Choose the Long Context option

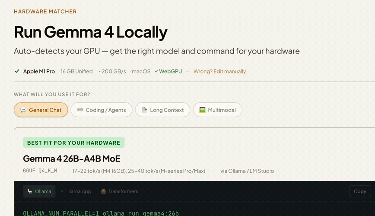(x=162, y=110)
